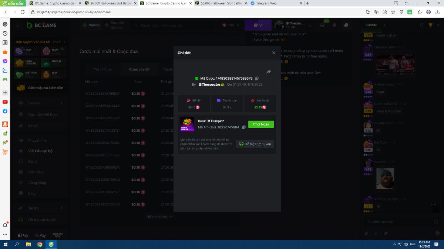Open browser extensions puzzle icon
Image resolution: width=444 pixels, height=249 pixels.
coord(420,12)
